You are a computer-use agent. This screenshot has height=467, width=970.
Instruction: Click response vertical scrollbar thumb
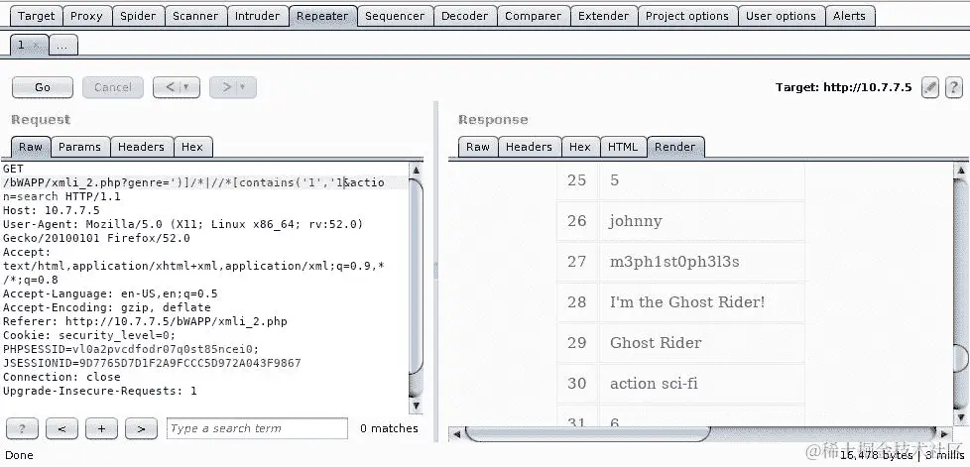click(961, 358)
